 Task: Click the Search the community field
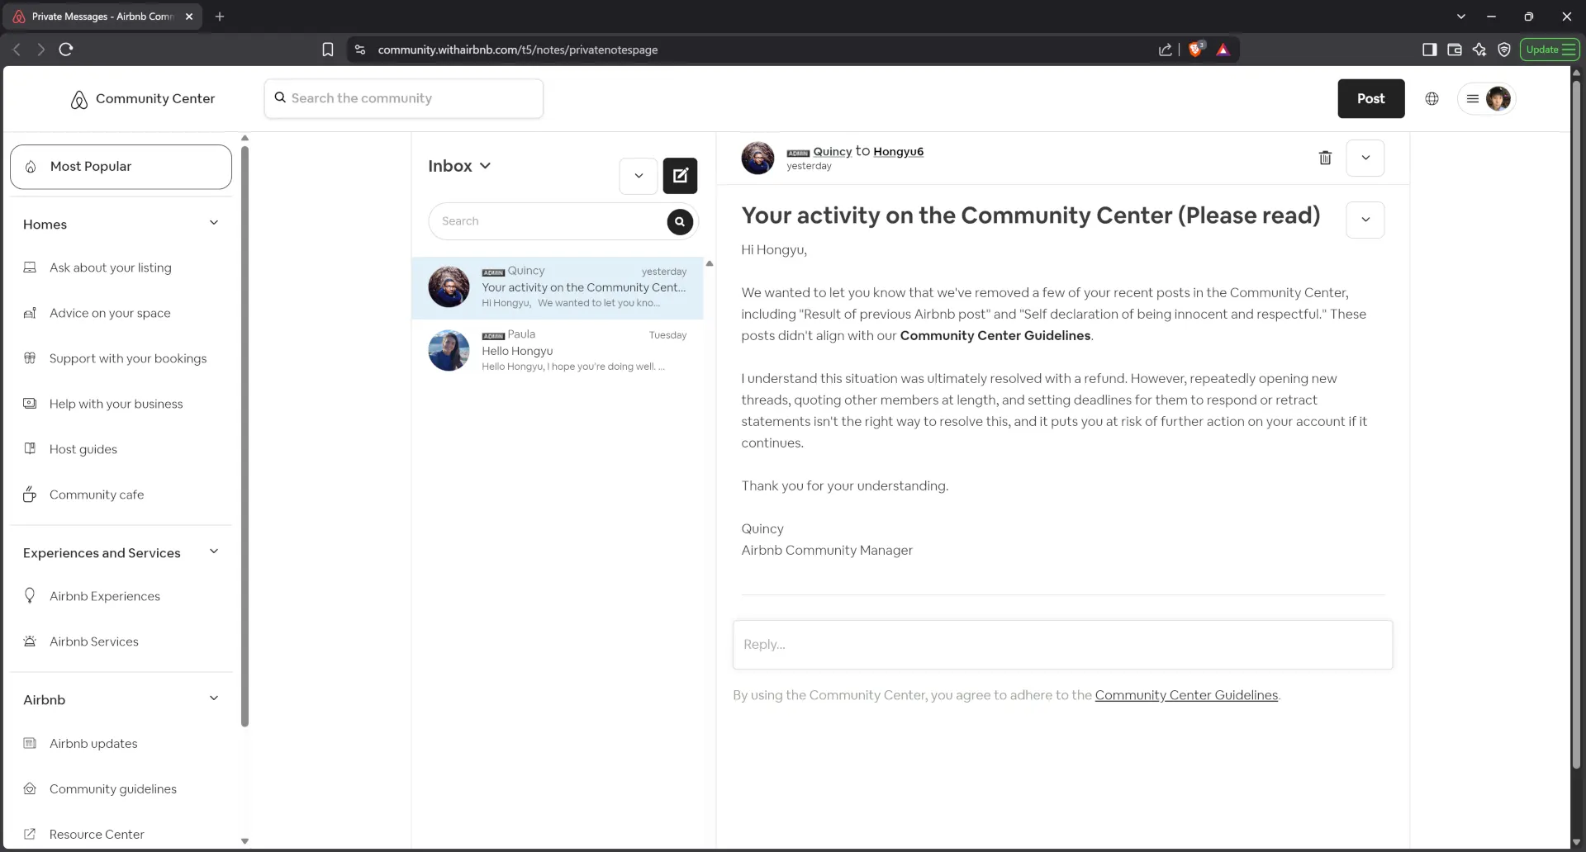pyautogui.click(x=404, y=98)
